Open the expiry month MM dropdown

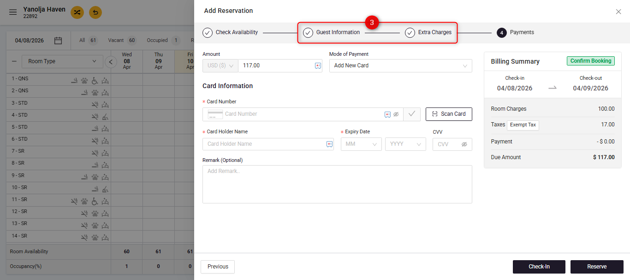click(361, 144)
